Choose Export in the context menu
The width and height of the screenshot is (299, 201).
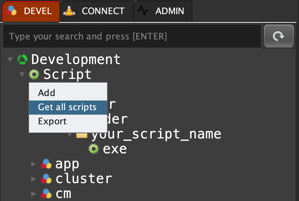click(52, 121)
